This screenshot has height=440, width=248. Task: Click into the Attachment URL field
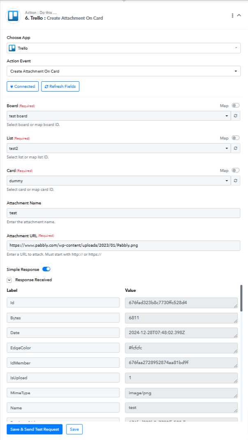tap(124, 245)
